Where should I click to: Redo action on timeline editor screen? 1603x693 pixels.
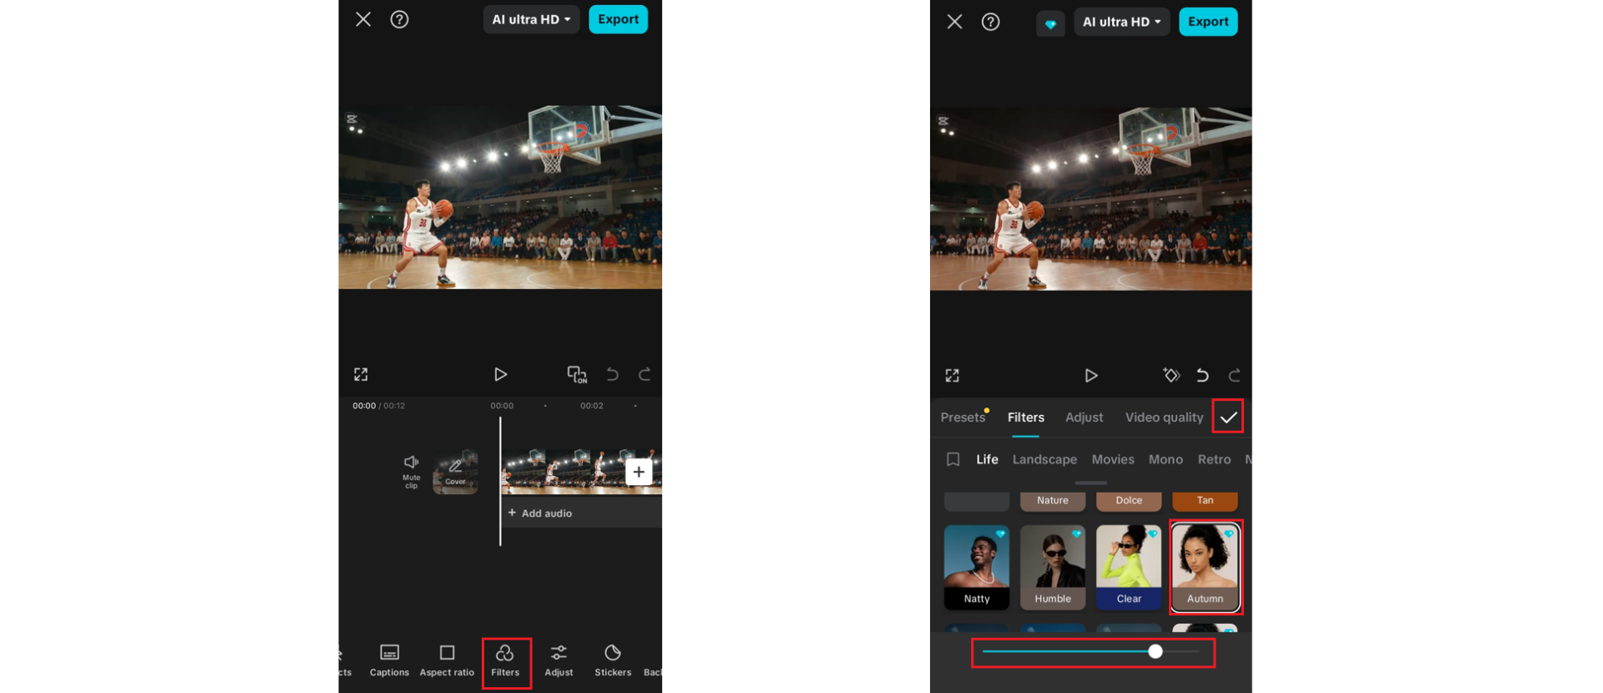tap(645, 374)
